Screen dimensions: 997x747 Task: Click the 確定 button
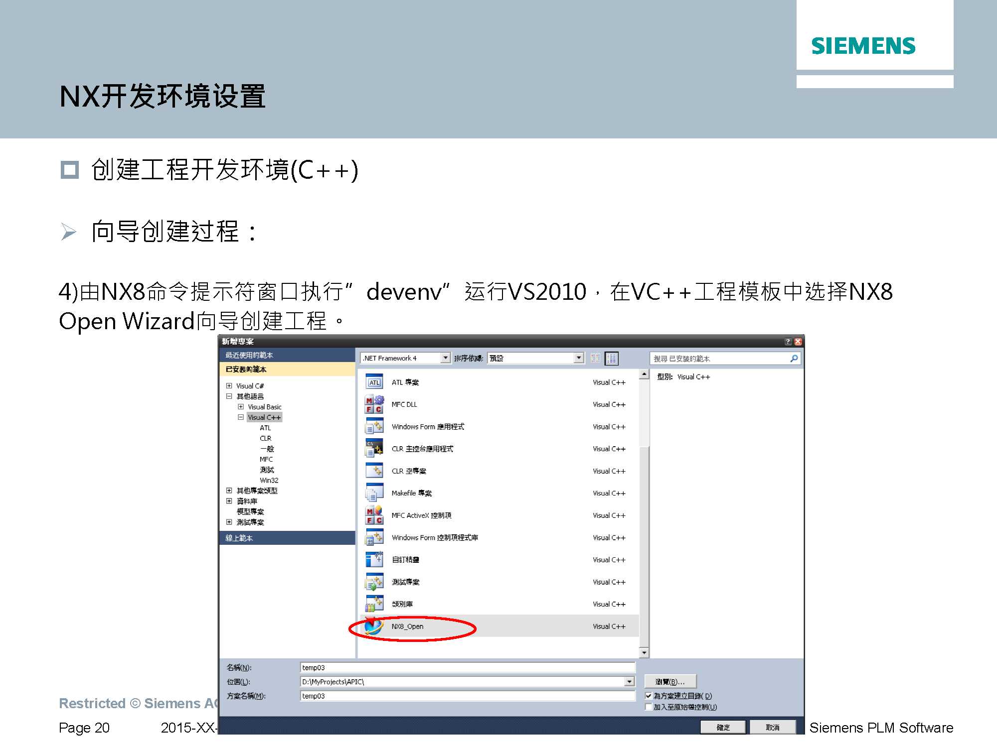click(x=723, y=727)
